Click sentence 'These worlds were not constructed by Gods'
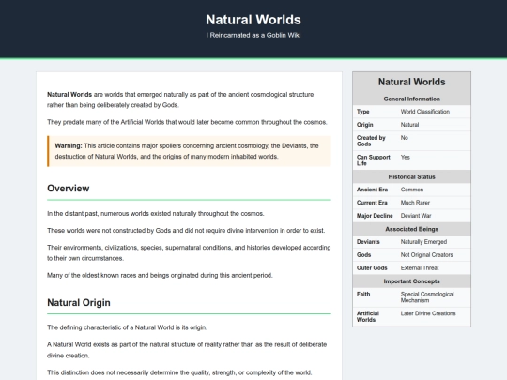 [x=186, y=231]
